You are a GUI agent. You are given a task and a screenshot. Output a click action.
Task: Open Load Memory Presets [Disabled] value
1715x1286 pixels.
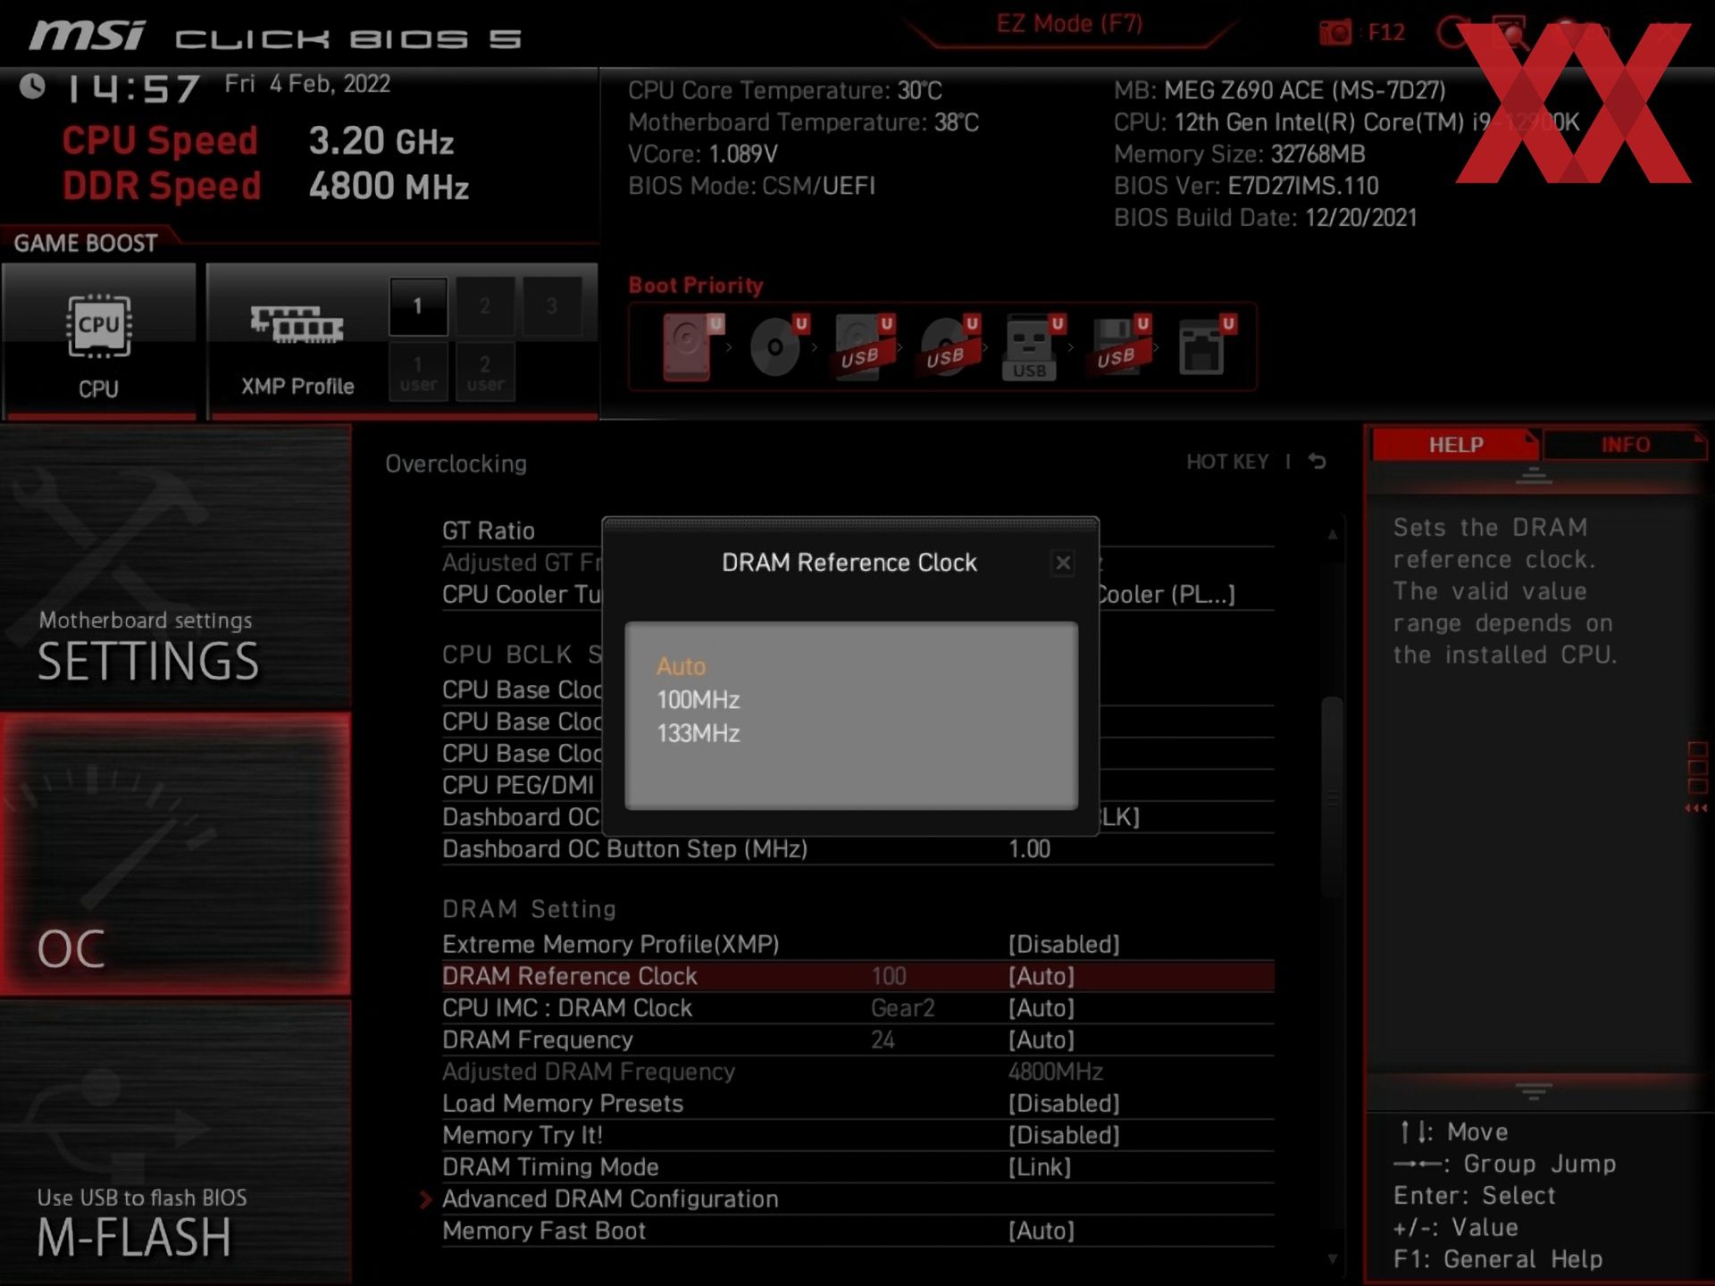pyautogui.click(x=1064, y=1104)
